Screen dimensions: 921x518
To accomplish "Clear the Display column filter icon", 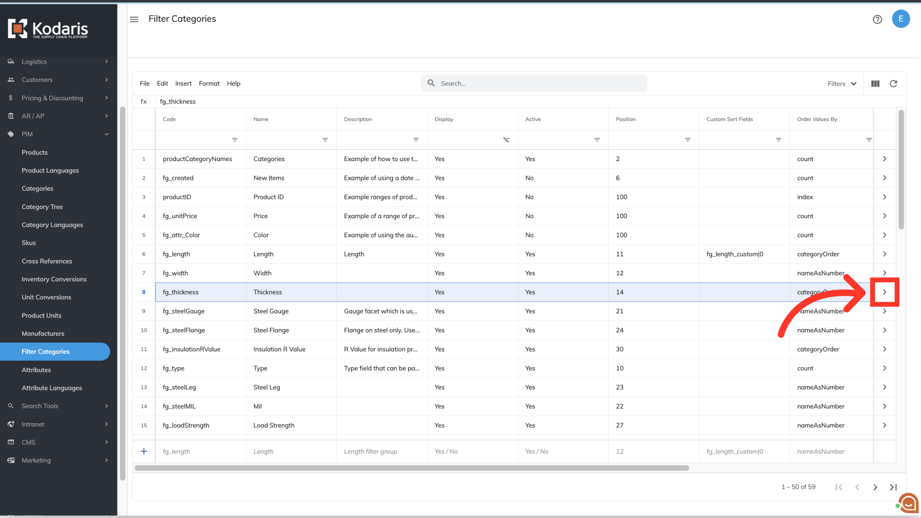I will click(x=506, y=140).
